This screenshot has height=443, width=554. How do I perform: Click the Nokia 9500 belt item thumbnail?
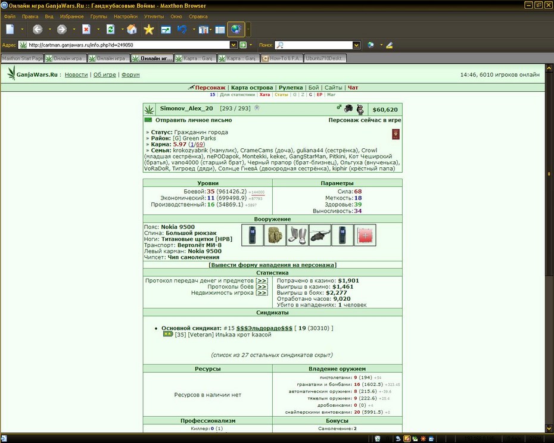252,235
